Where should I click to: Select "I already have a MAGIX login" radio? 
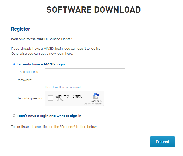coord(14,64)
